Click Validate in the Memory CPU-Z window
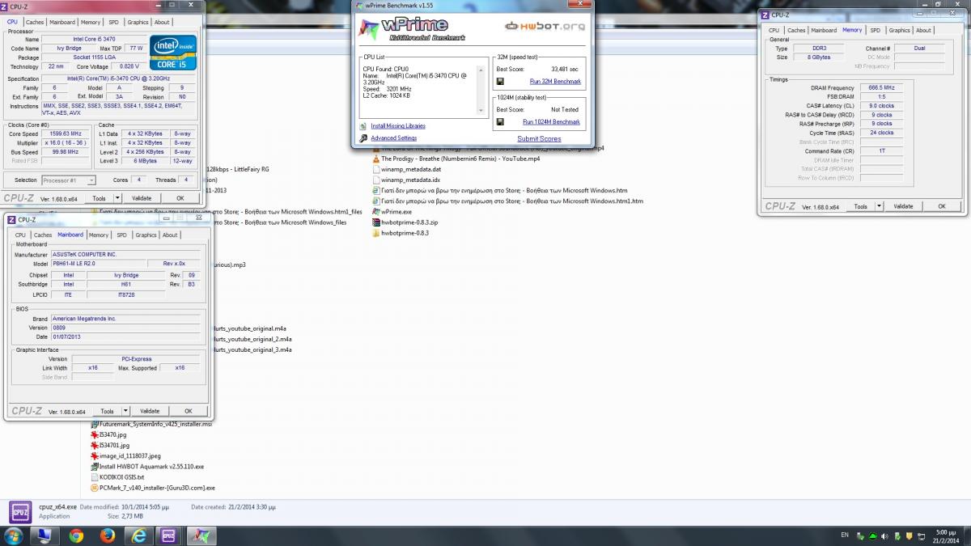Viewport: 971px width, 546px height. pos(903,206)
